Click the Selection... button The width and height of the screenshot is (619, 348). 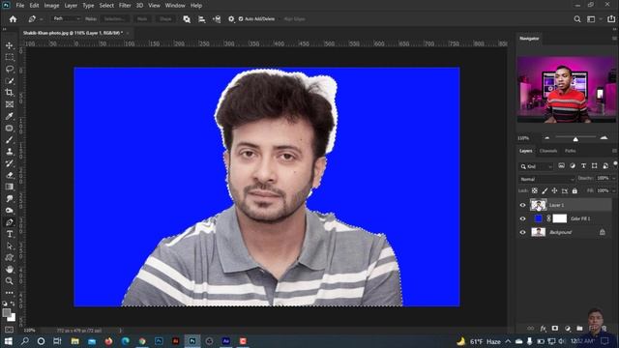114,19
